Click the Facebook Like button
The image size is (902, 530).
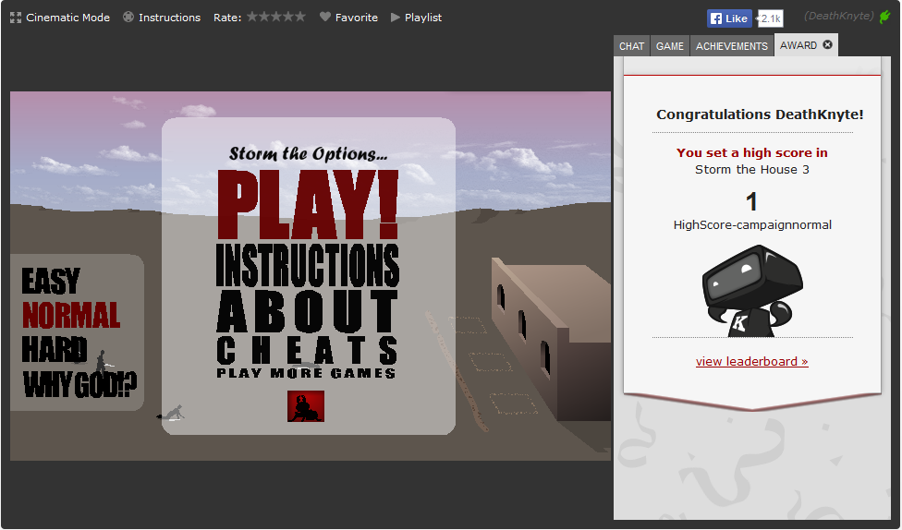729,18
